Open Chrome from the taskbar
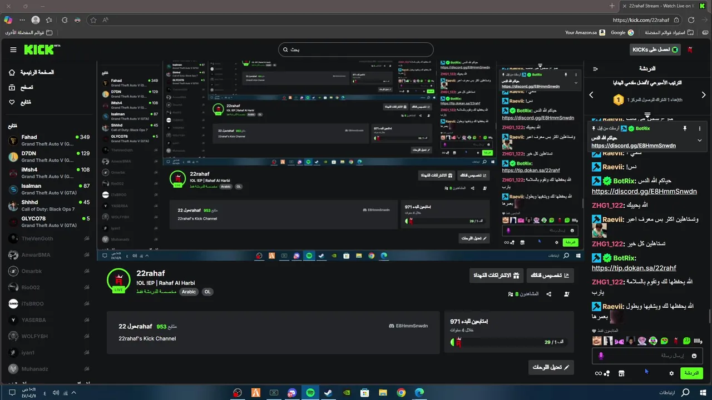Screen dimensions: 712x400 tap(401, 393)
